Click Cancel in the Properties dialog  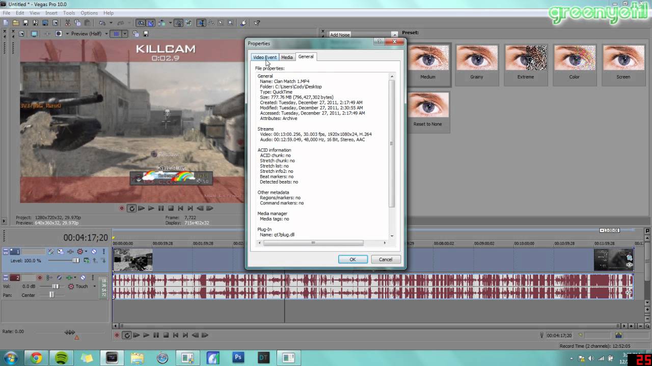click(x=386, y=259)
